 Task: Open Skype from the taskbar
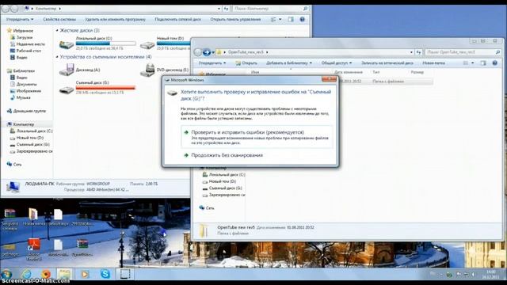(x=105, y=275)
